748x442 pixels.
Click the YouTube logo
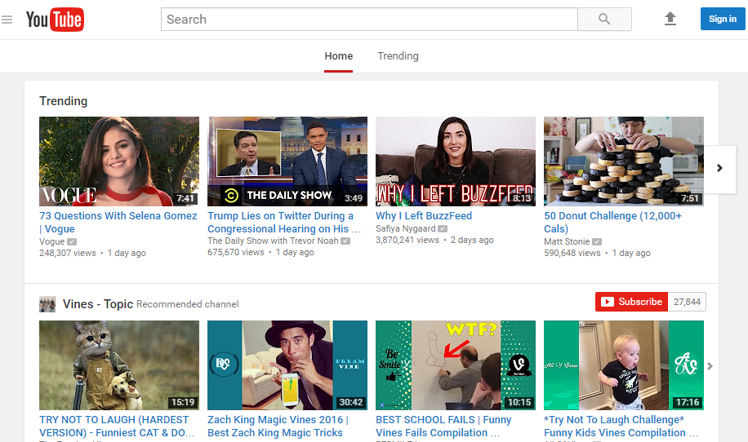coord(55,20)
